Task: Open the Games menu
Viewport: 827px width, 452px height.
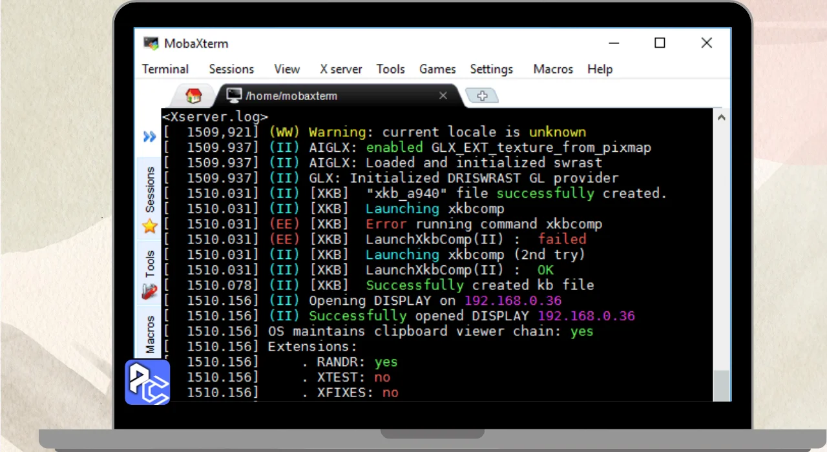Action: point(437,69)
